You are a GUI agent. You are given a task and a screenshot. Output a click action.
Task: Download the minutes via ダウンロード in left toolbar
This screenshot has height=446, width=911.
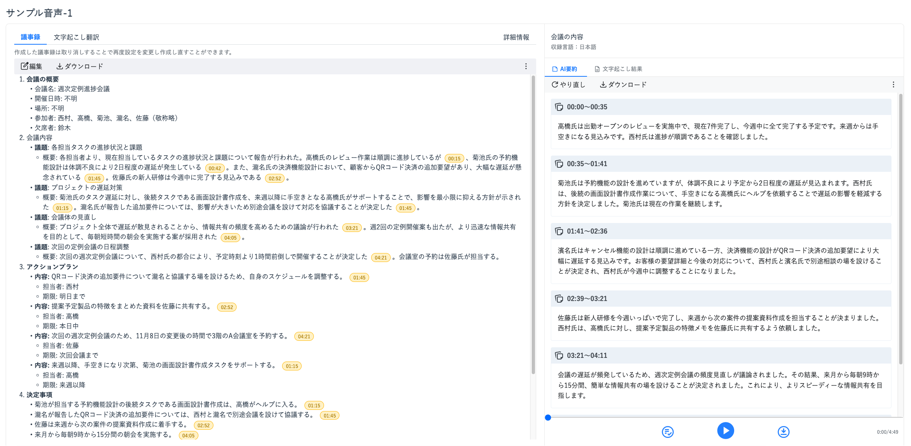[x=80, y=66]
